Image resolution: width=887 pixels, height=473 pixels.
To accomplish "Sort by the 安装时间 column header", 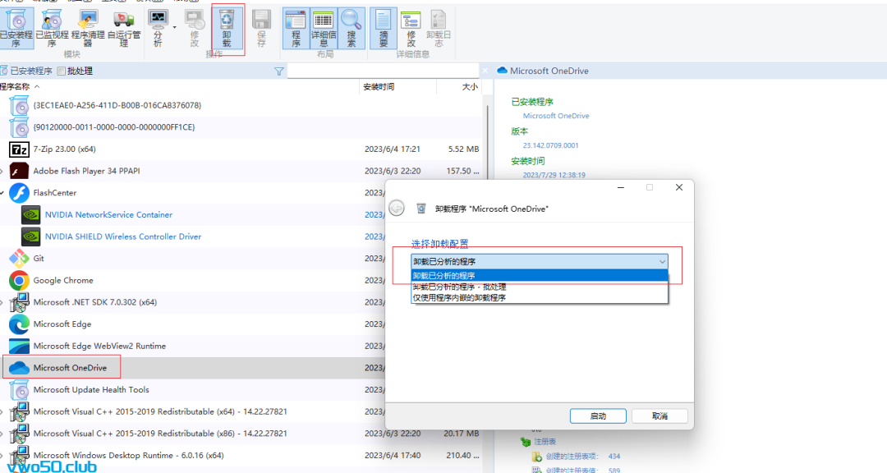I will [379, 86].
